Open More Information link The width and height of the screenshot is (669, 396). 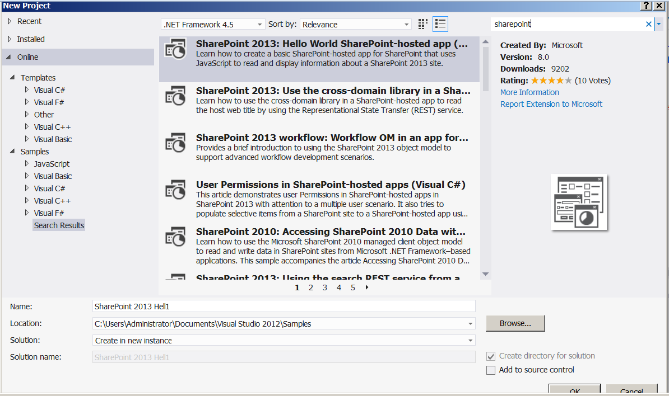click(529, 92)
